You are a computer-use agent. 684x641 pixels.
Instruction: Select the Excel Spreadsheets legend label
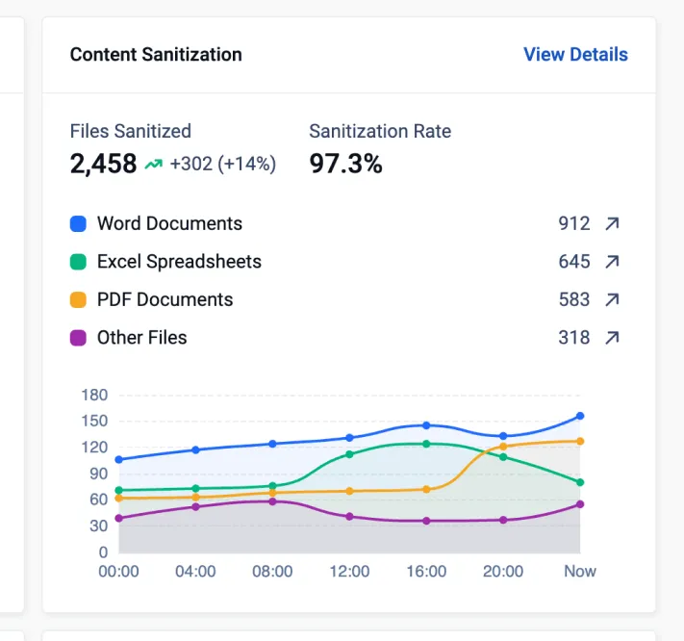179,262
